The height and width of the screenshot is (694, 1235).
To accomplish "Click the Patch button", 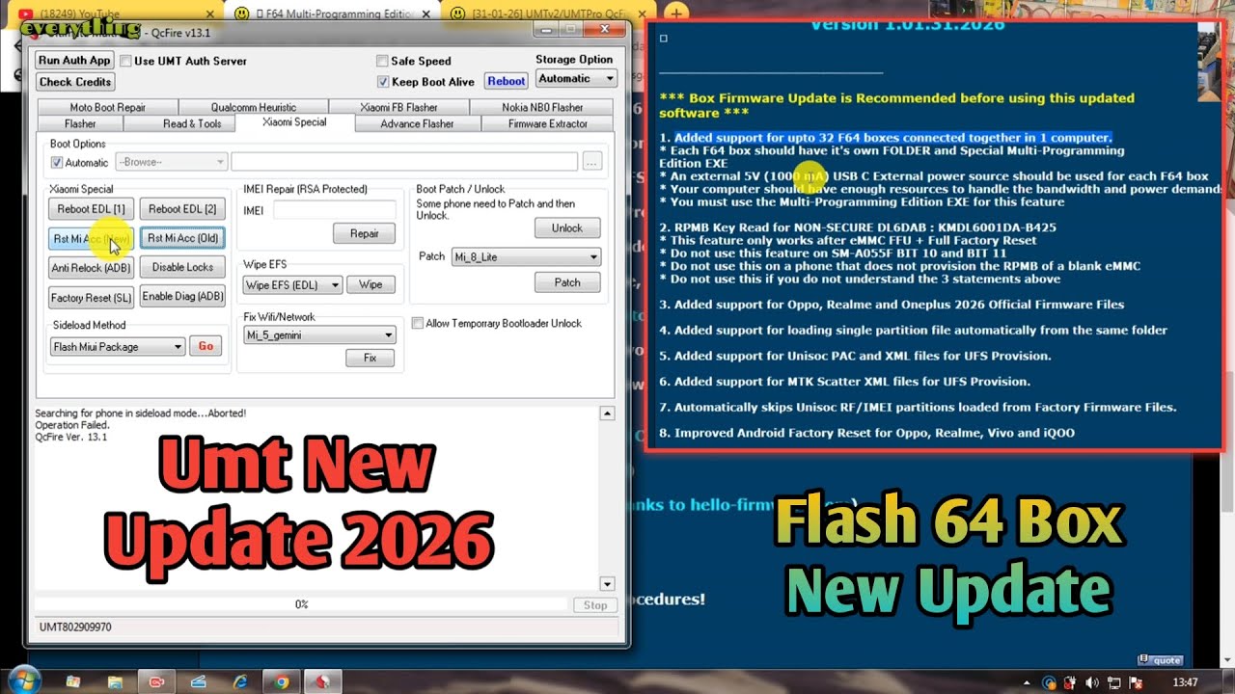I will point(567,282).
